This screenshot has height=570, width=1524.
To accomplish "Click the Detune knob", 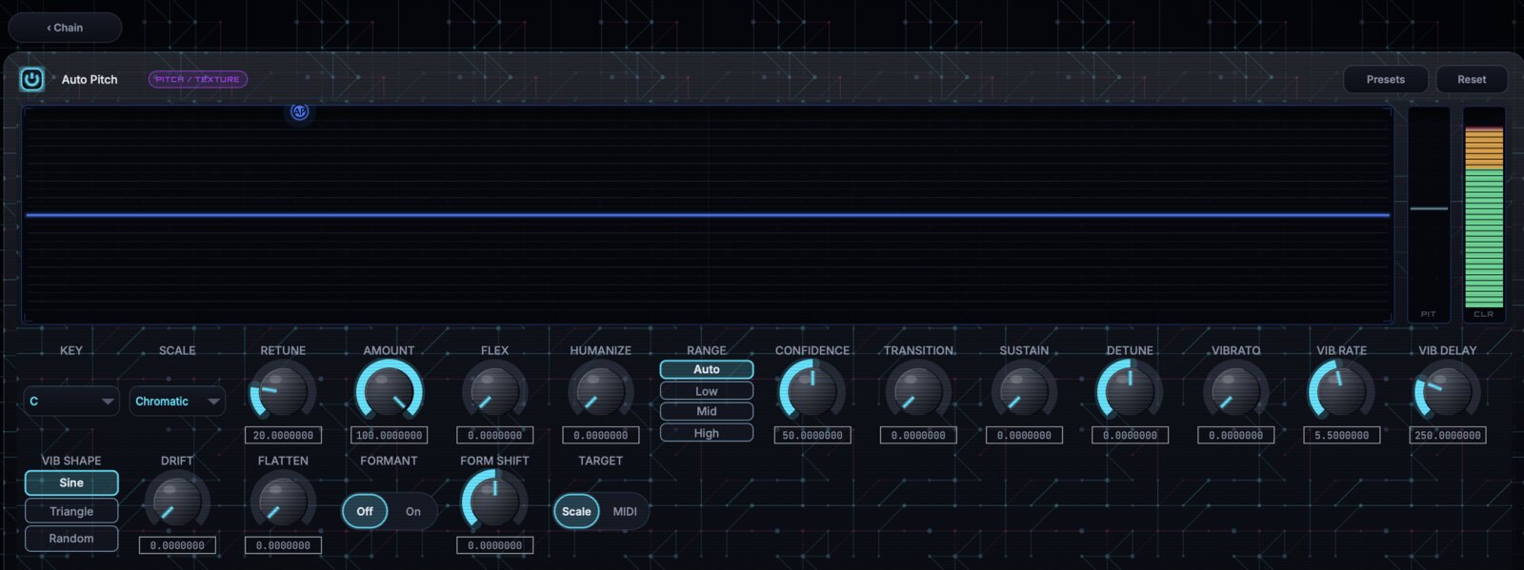I will pos(1130,391).
